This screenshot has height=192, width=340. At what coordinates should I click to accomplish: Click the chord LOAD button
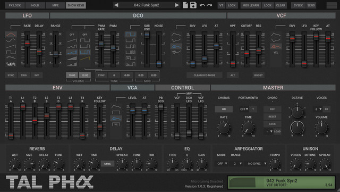277,131
